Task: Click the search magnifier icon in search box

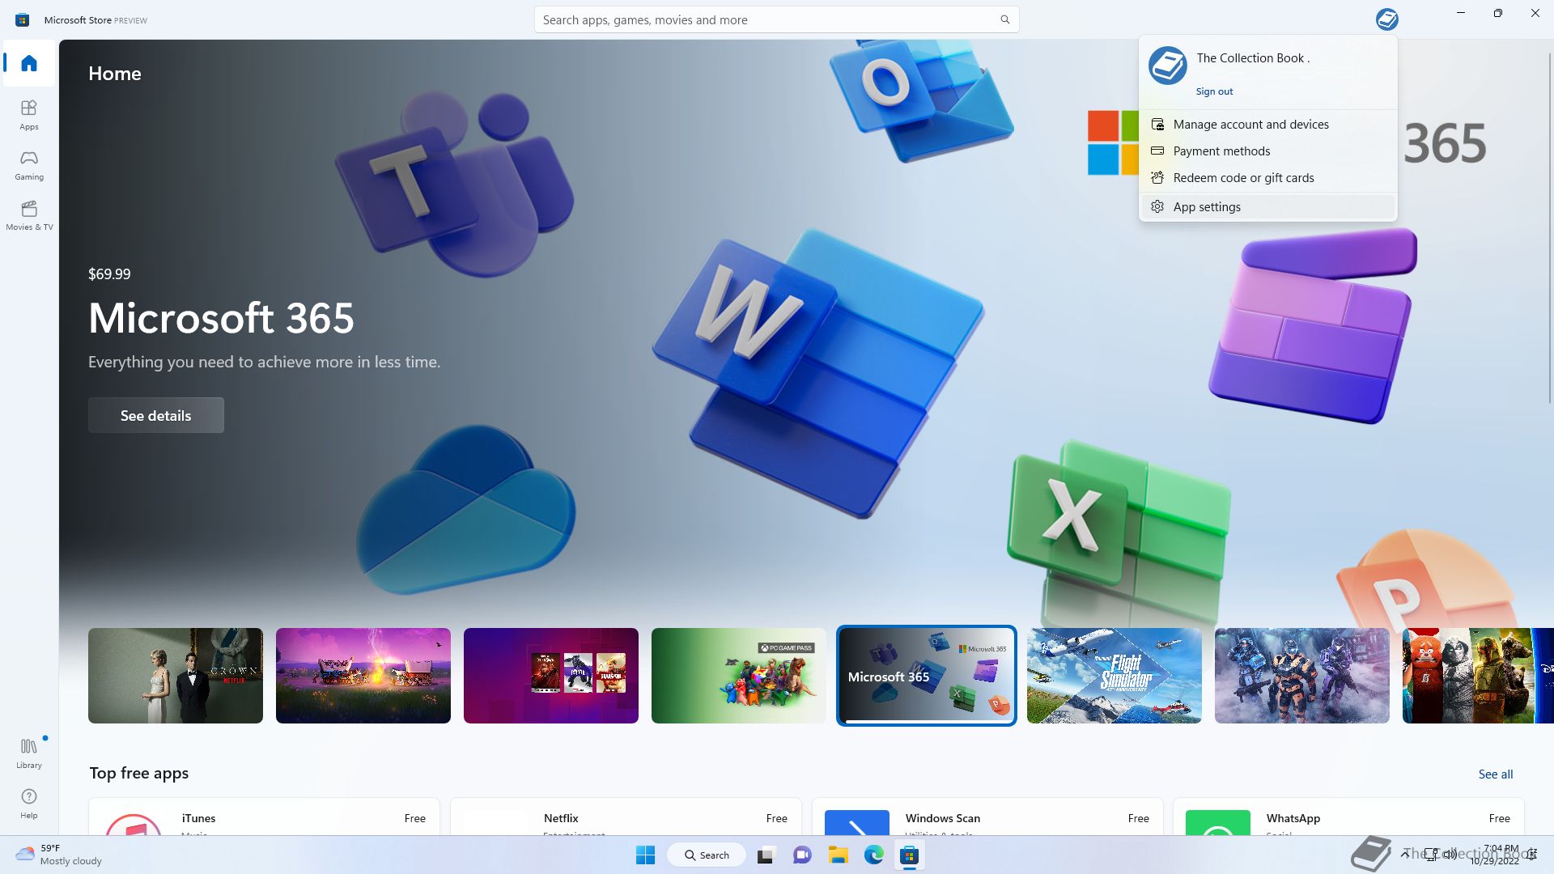Action: 1004,19
